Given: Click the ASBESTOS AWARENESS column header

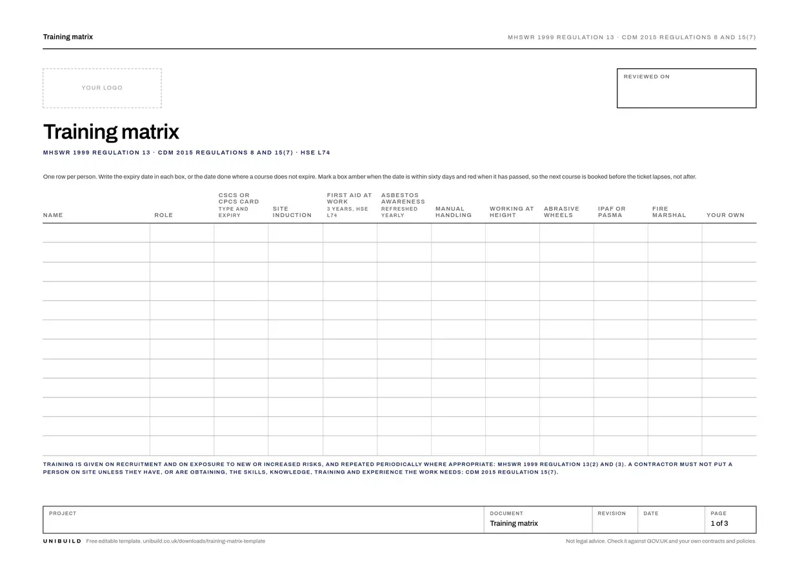Looking at the screenshot, I should [403, 205].
